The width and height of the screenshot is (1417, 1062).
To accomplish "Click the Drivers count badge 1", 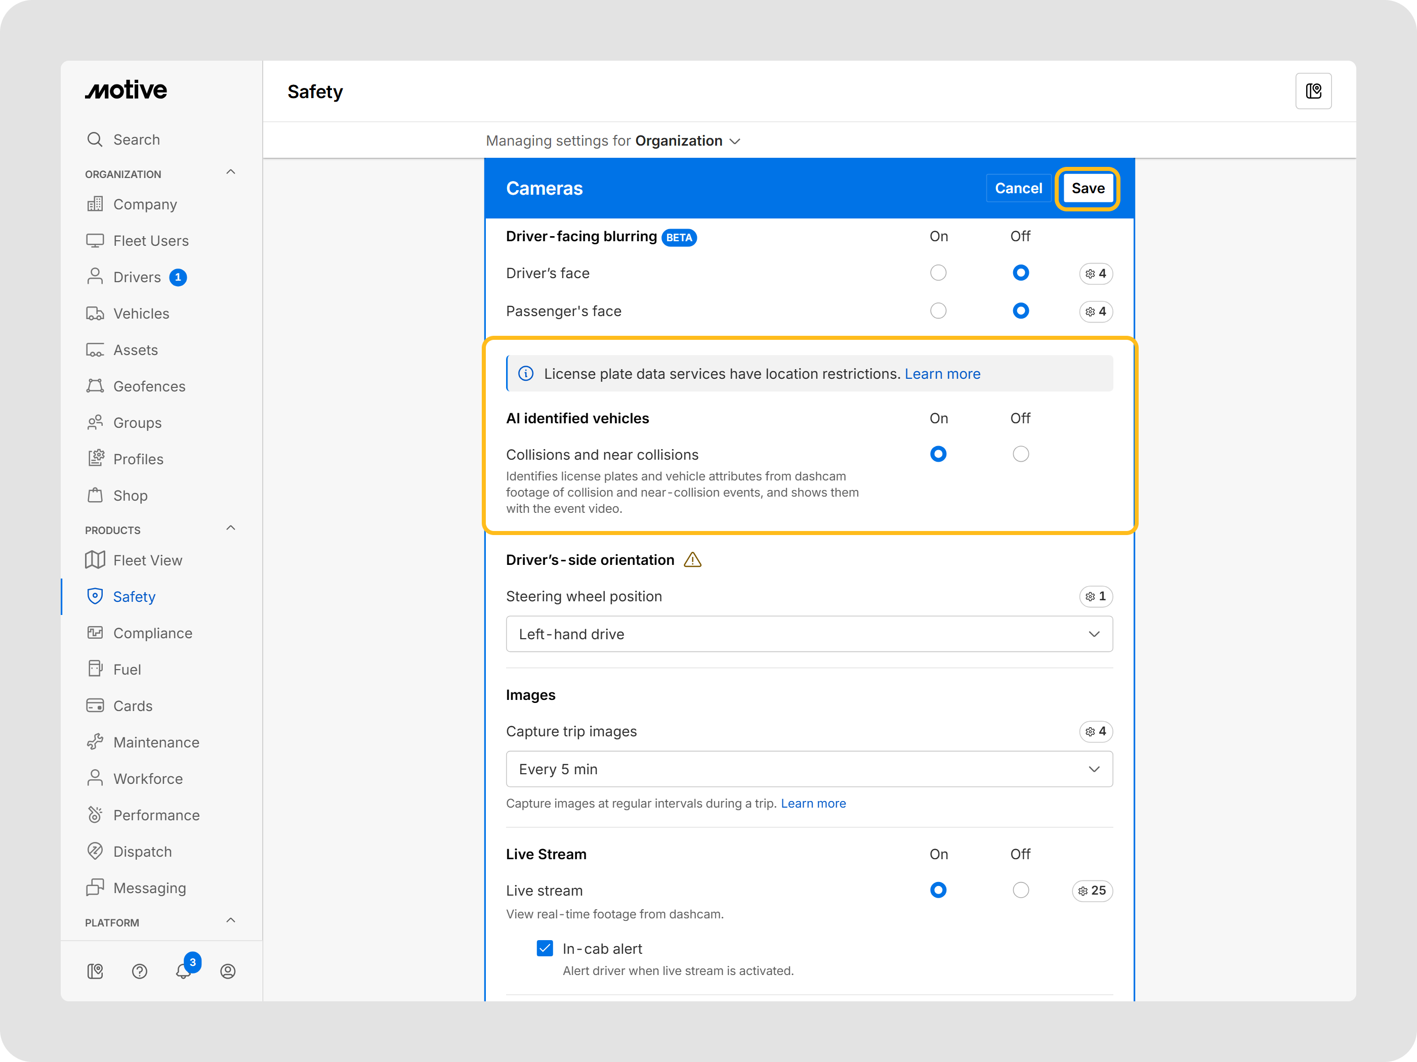I will tap(178, 277).
